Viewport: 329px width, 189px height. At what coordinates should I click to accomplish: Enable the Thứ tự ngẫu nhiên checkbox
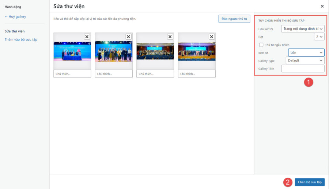[261, 45]
